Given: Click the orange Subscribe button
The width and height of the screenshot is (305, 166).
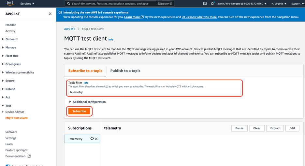Looking at the screenshot, I should 79,111.
